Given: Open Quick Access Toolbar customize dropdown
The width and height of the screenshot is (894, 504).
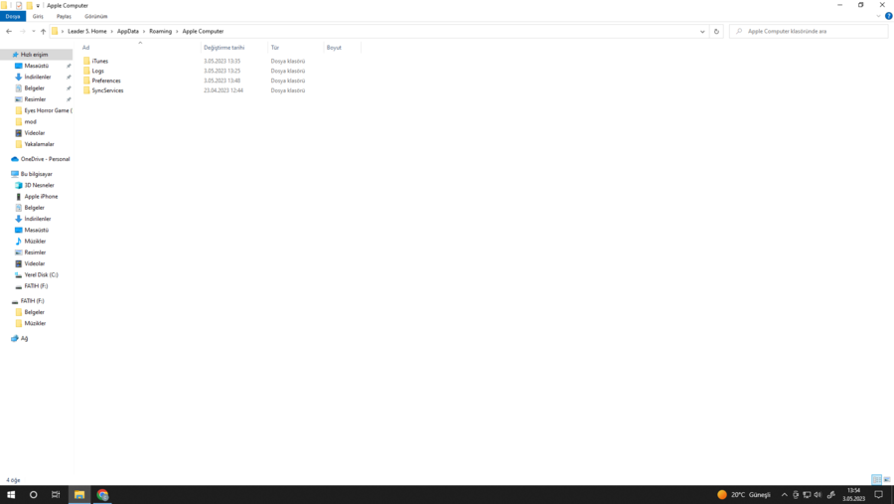Looking at the screenshot, I should (38, 6).
